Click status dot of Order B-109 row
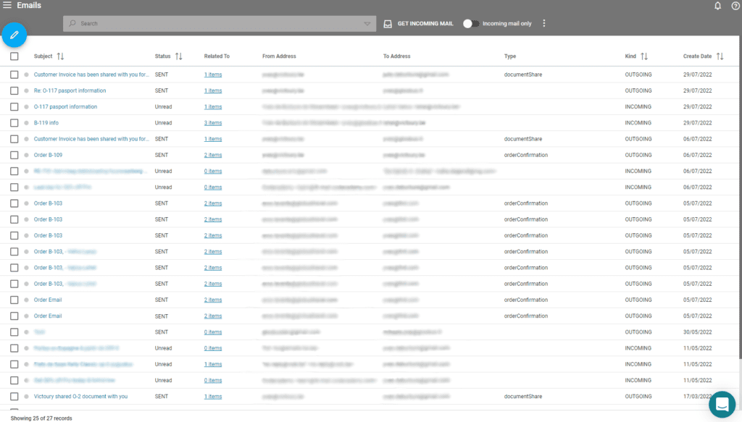The height and width of the screenshot is (422, 742). coord(27,155)
